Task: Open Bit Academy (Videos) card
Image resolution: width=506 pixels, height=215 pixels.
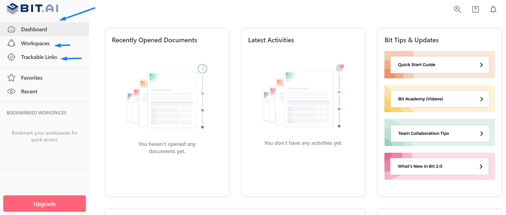Action: point(440,99)
